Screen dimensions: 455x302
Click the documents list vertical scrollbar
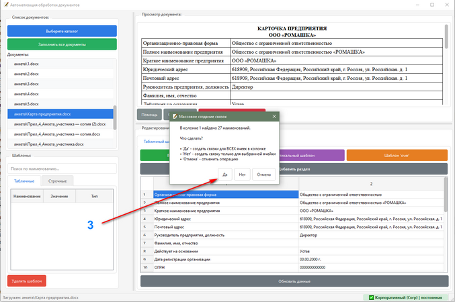(x=115, y=117)
